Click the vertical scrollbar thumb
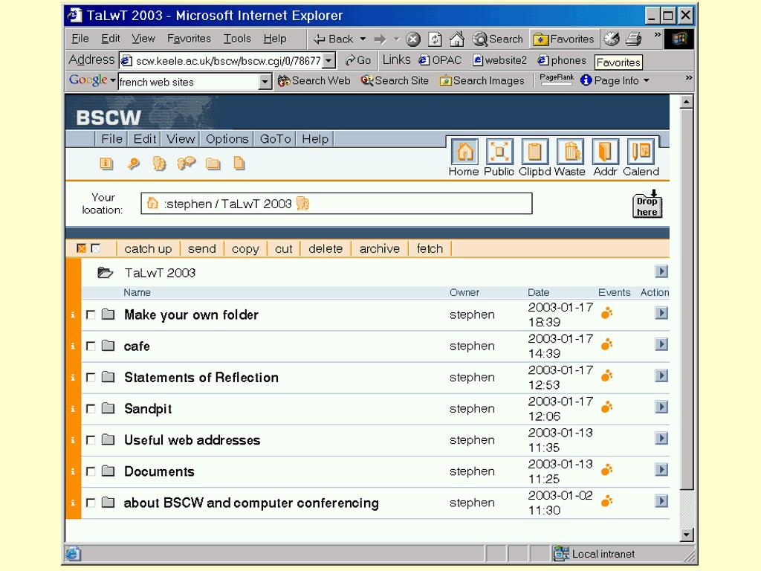This screenshot has height=571, width=761. [686, 299]
